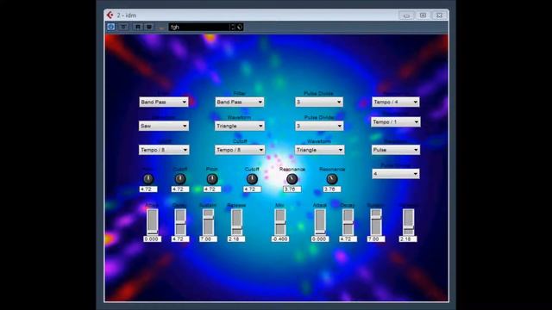Viewport: 552px width, 310px height.
Task: Click the second Cutoff knob, left of Resonance
Action: pyautogui.click(x=252, y=179)
